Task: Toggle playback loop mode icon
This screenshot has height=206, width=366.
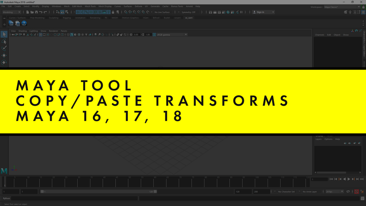Action: point(348,191)
